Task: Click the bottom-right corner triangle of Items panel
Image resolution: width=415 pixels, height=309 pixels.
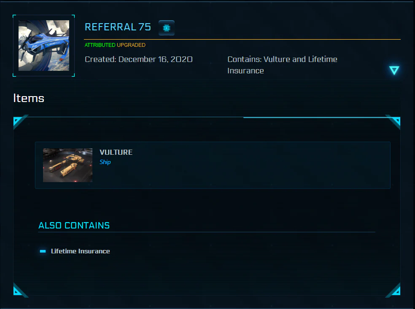Action: point(394,290)
